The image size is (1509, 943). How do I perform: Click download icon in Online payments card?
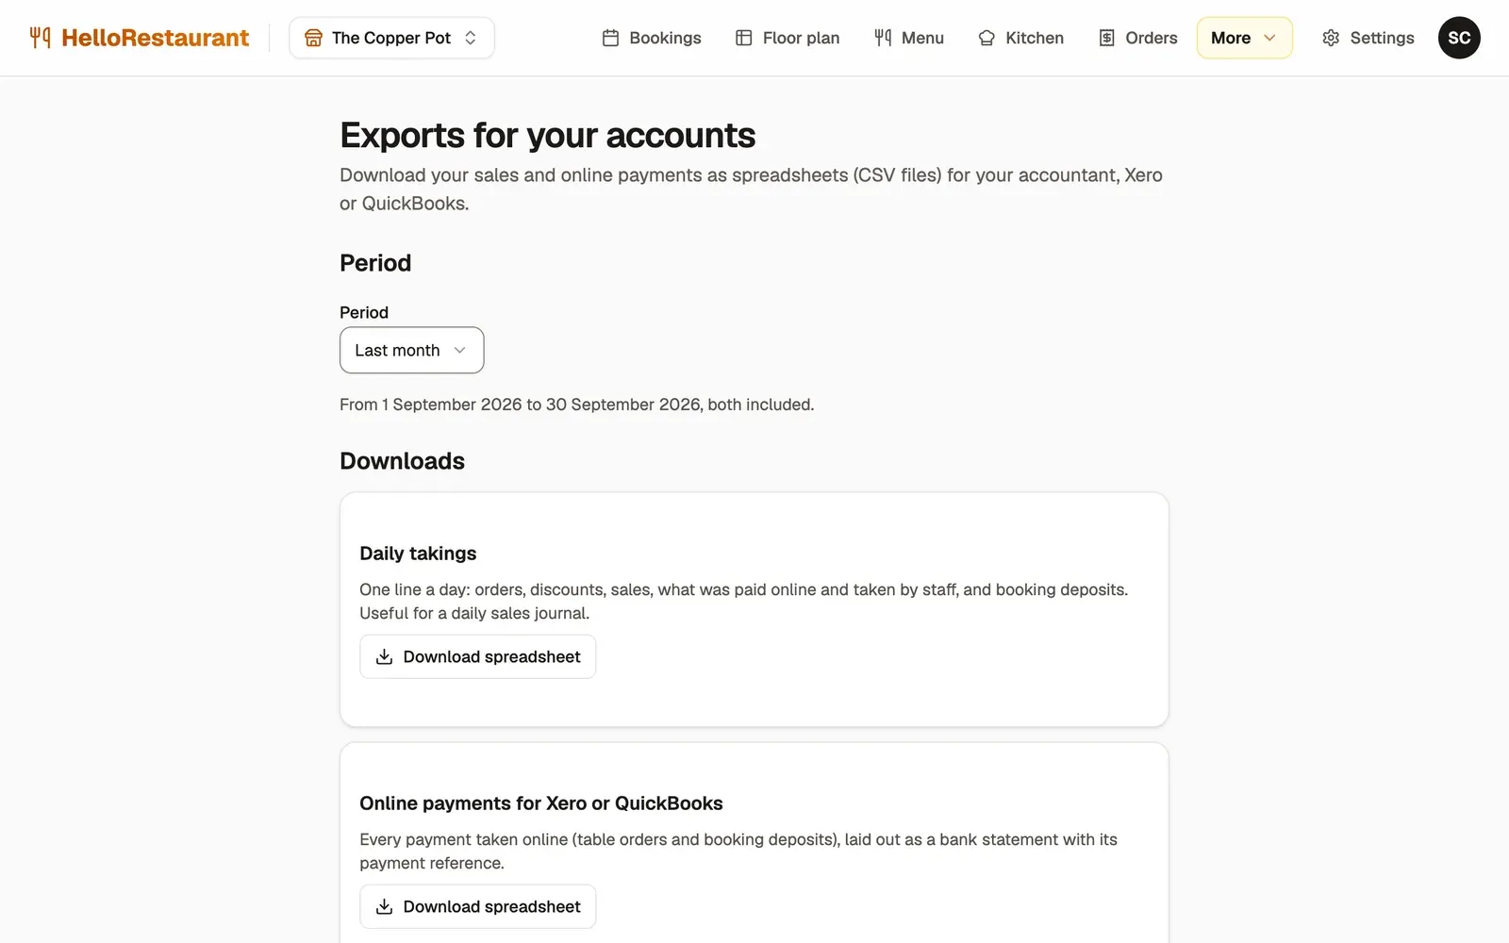click(x=384, y=906)
